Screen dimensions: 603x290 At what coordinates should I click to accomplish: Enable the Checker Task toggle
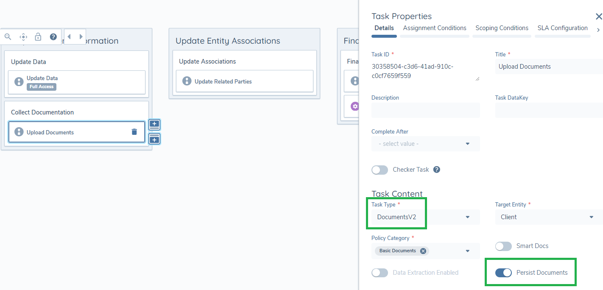click(380, 170)
